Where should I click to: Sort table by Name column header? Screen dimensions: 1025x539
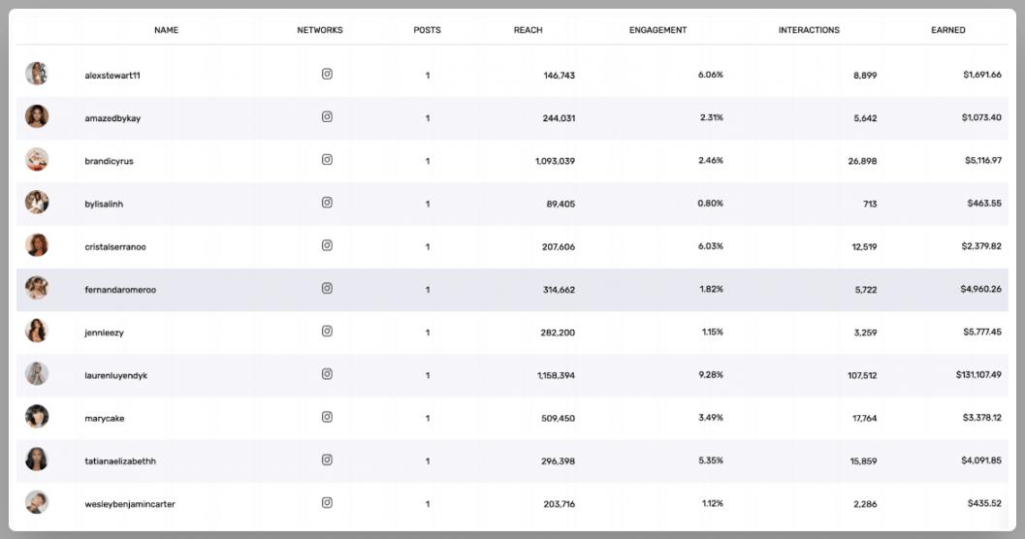tap(166, 30)
